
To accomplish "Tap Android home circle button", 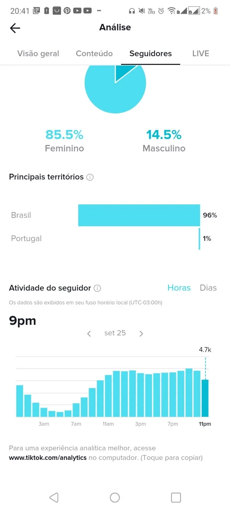I will click(115, 497).
